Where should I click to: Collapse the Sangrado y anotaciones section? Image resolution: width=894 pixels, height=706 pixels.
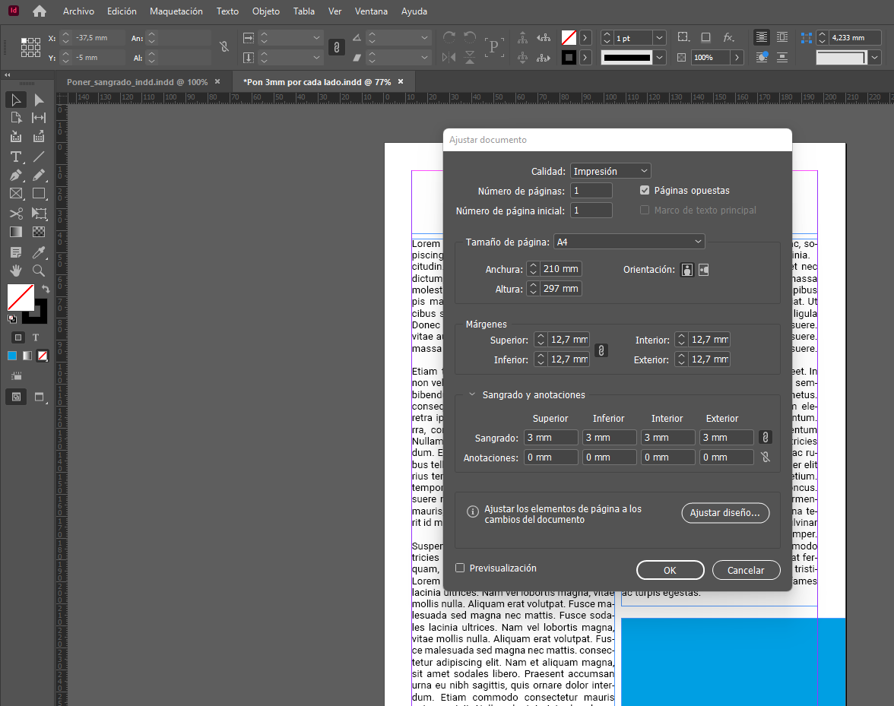[472, 394]
